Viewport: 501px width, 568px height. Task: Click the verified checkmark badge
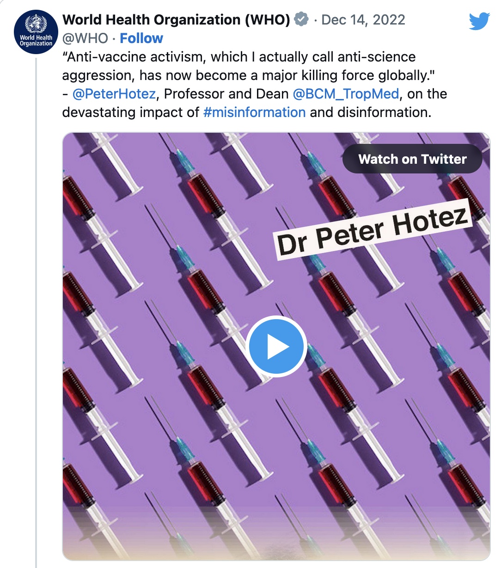302,20
